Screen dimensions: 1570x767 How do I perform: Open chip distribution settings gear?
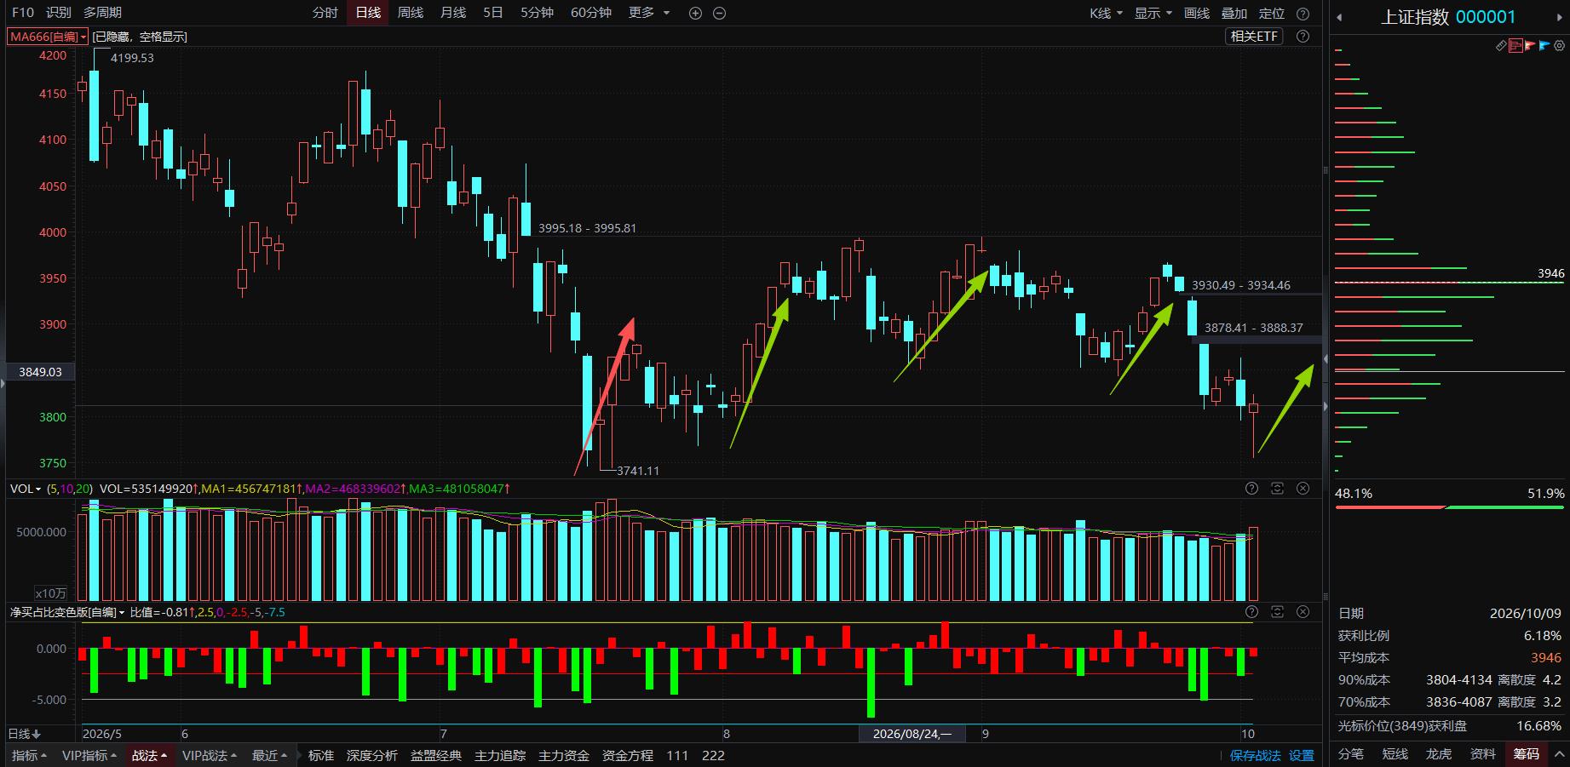tap(1559, 45)
